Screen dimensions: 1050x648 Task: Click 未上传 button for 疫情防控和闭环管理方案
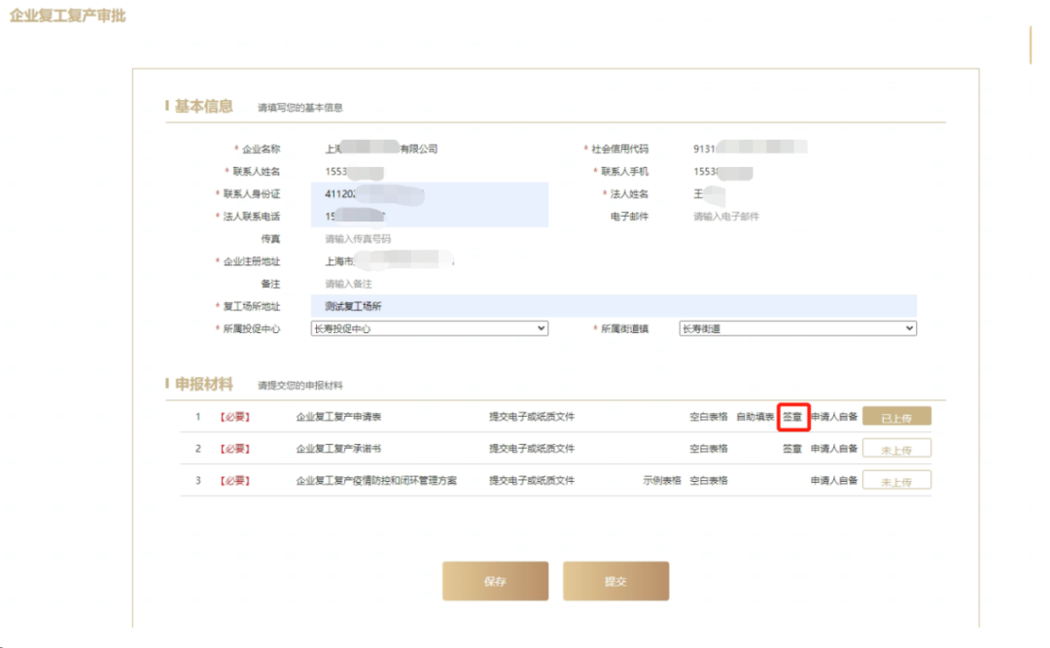pyautogui.click(x=896, y=481)
